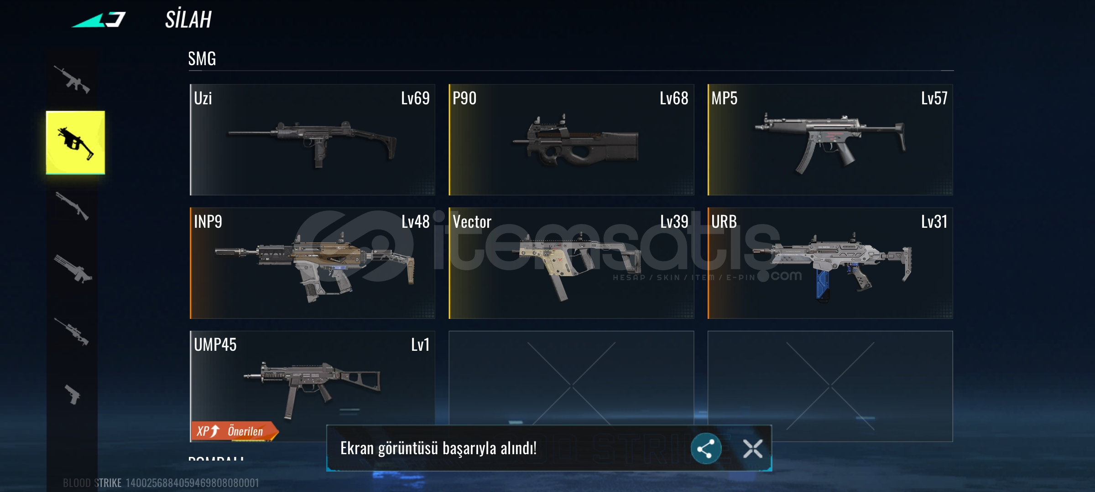The width and height of the screenshot is (1095, 492).
Task: Select the P90 Lv68 weapon card
Action: (x=571, y=140)
